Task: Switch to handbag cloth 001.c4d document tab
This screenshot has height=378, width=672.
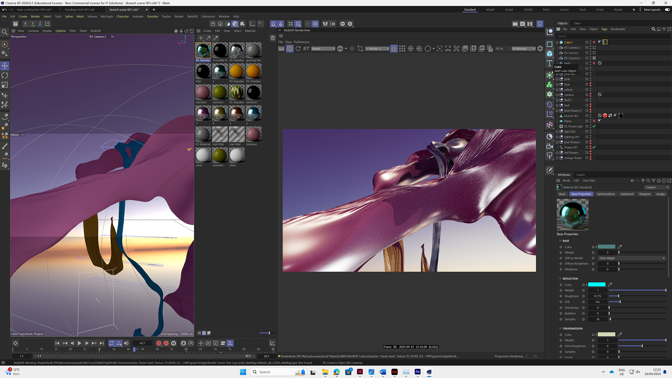Action: point(79,10)
